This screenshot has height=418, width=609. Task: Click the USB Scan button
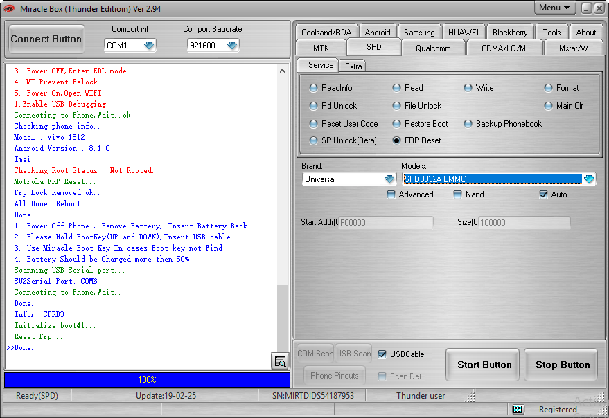click(353, 354)
